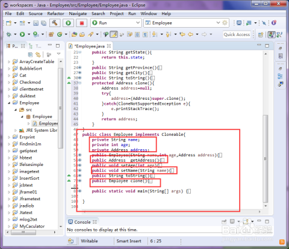Collapse the Address clone method fold marker

click(x=80, y=83)
